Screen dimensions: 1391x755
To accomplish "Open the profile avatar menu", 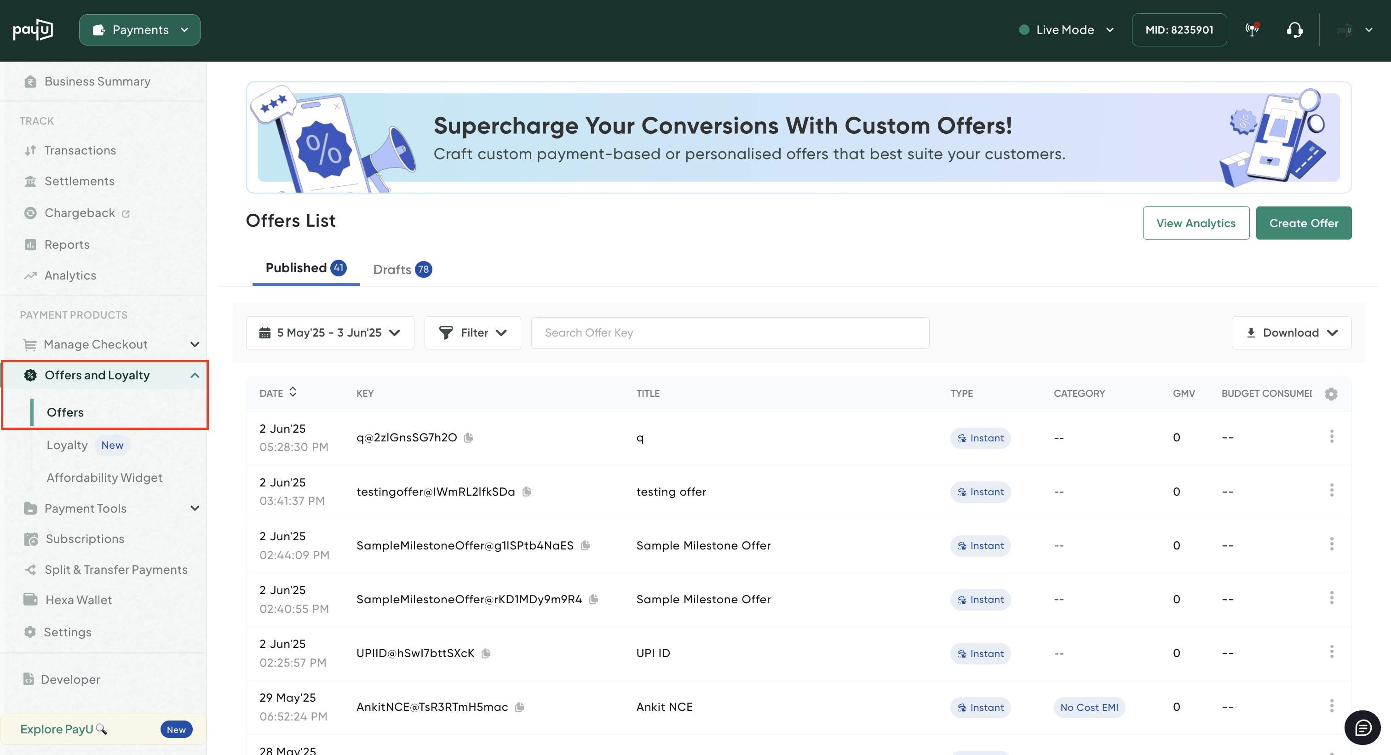I will pyautogui.click(x=1355, y=30).
